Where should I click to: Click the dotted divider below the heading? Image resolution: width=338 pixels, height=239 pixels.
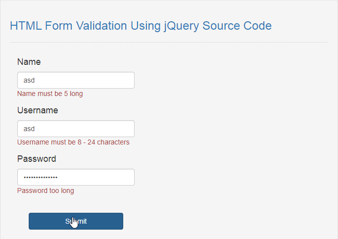click(x=169, y=42)
